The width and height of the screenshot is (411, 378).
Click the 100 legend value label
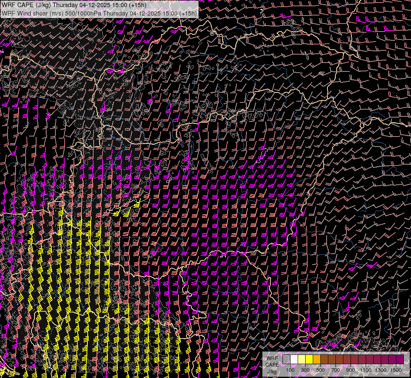click(x=290, y=370)
